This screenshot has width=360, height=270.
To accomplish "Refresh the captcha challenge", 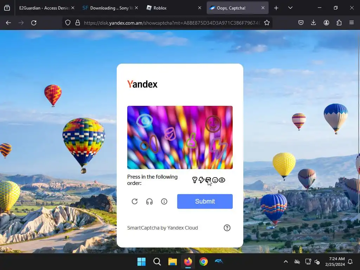I will (135, 201).
